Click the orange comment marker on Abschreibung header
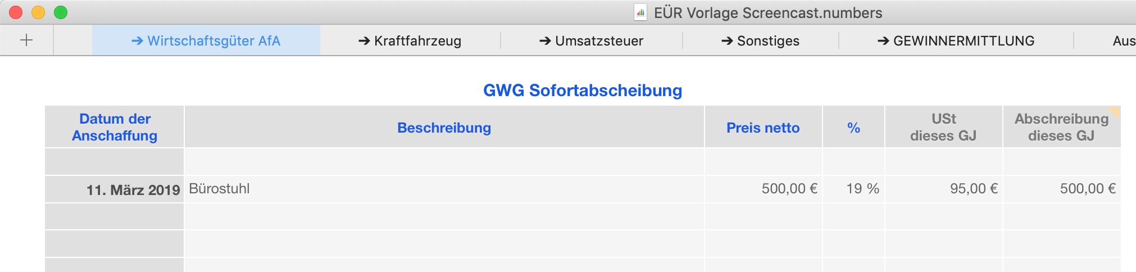Screen dimensions: 1136x272 point(1115,111)
